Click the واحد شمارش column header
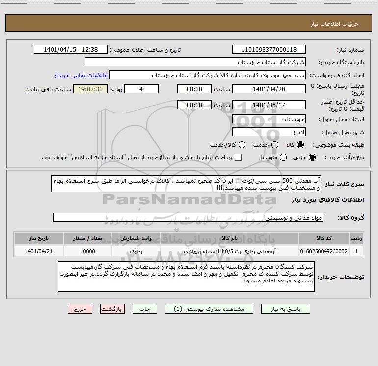 pos(136,239)
